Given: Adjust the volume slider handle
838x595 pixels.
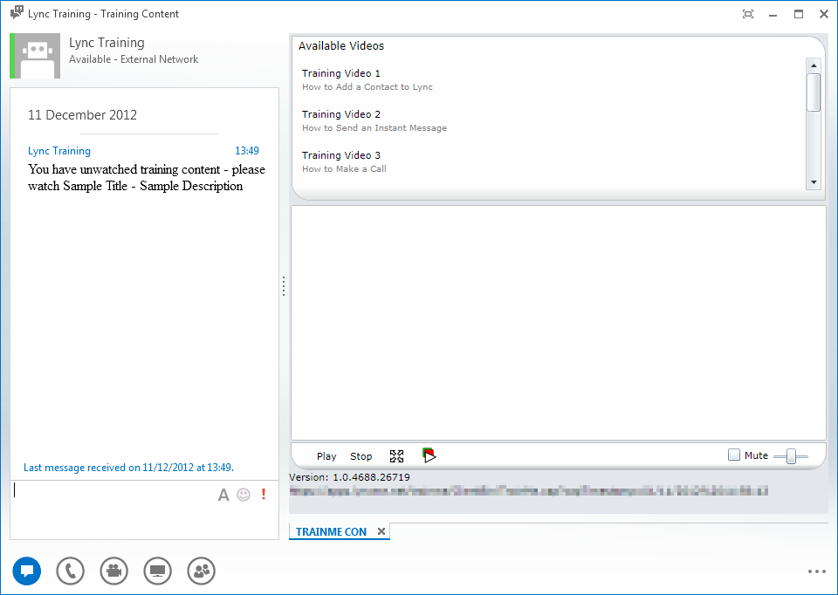Looking at the screenshot, I should point(792,456).
